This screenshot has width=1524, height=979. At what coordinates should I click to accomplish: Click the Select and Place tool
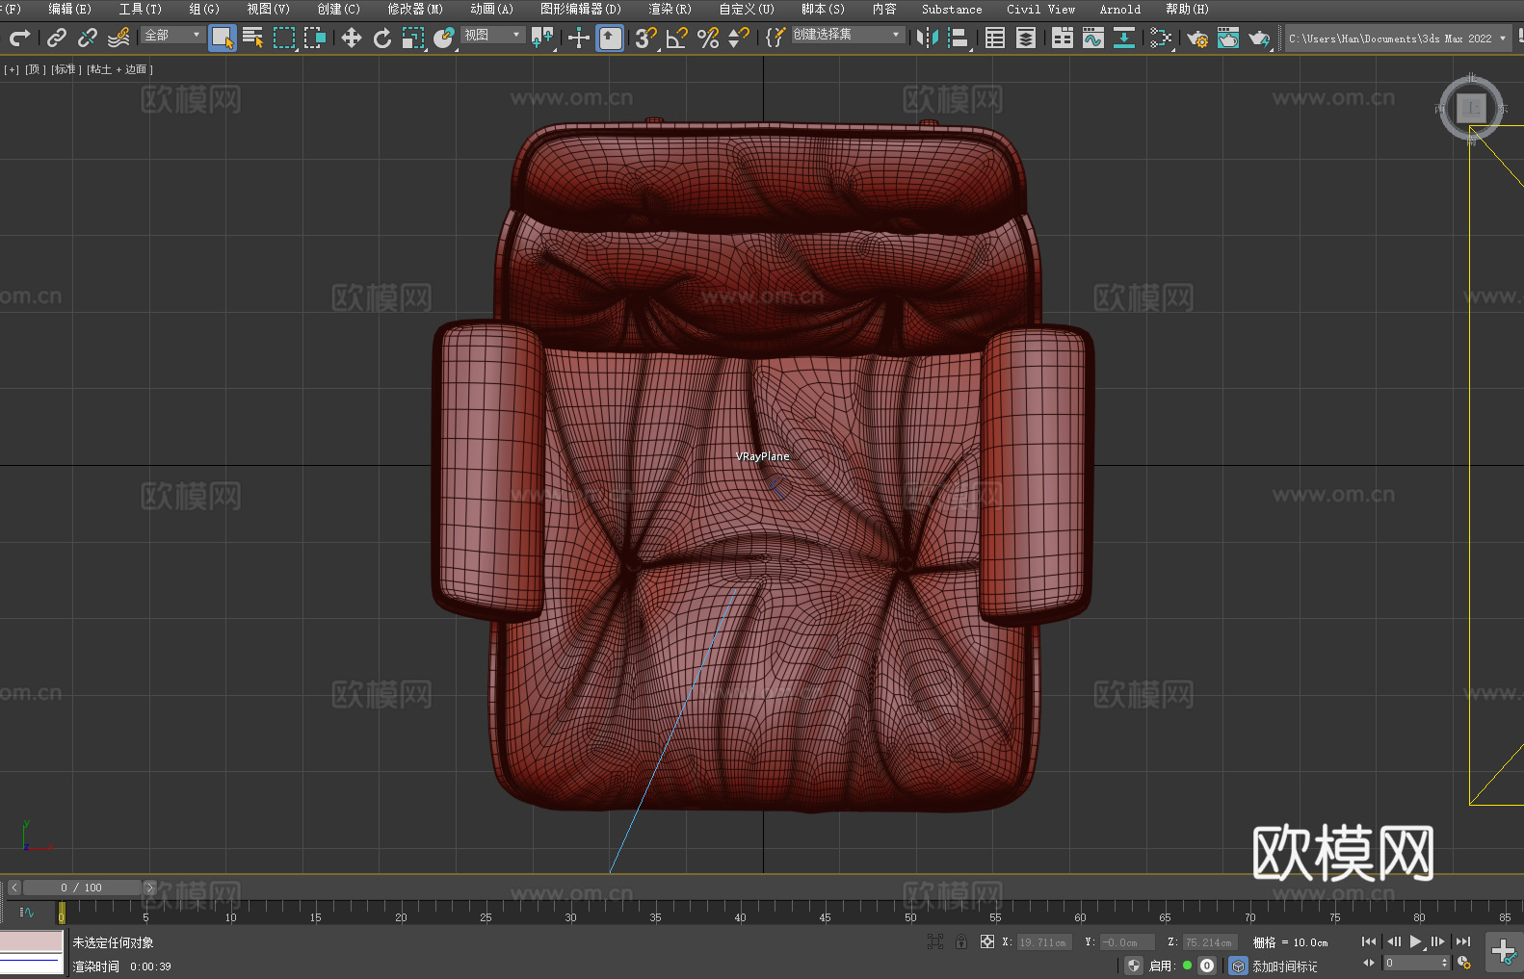coord(444,38)
